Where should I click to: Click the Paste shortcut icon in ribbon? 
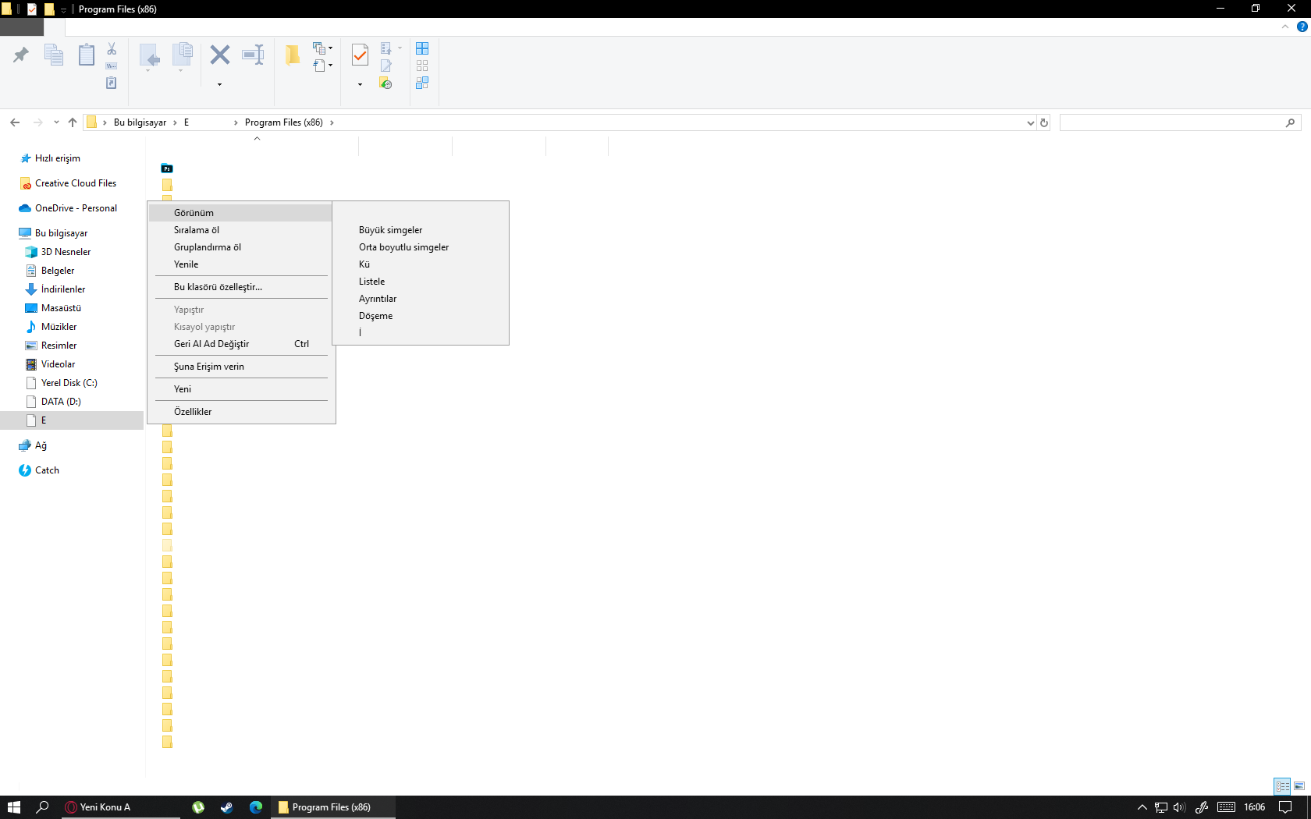click(x=112, y=83)
